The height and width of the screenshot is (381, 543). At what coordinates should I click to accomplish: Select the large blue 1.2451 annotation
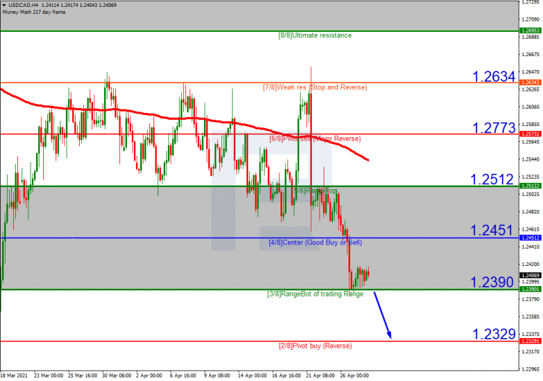(x=492, y=230)
